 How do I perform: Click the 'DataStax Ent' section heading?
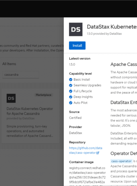pos(124,102)
